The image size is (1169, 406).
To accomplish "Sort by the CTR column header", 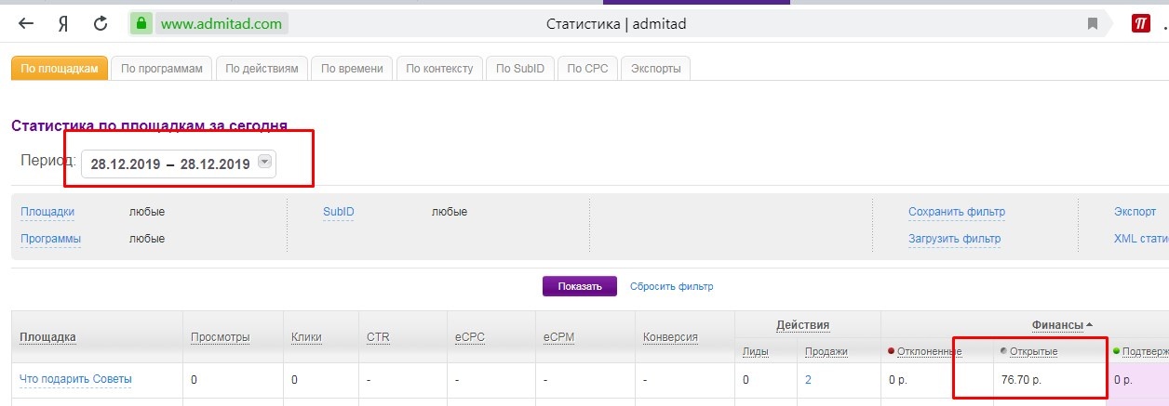I will 378,337.
